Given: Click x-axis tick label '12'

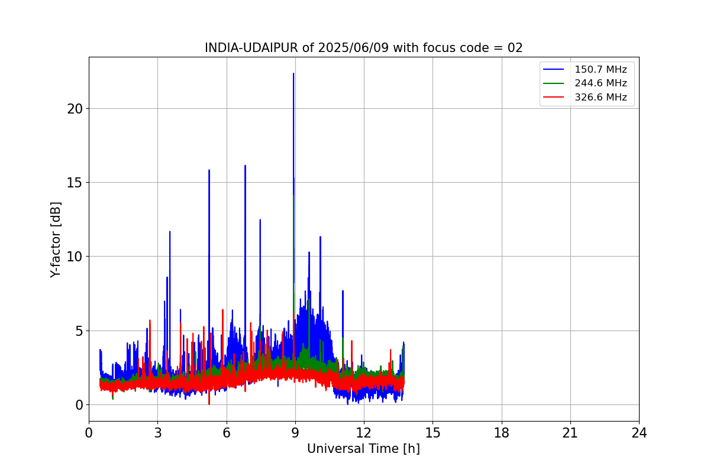Looking at the screenshot, I should pyautogui.click(x=364, y=433).
